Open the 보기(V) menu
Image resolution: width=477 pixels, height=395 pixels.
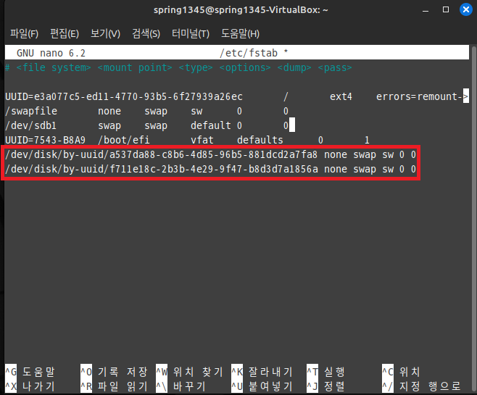pos(105,33)
